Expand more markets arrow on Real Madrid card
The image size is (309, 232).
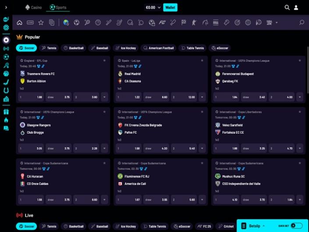pos(202,97)
